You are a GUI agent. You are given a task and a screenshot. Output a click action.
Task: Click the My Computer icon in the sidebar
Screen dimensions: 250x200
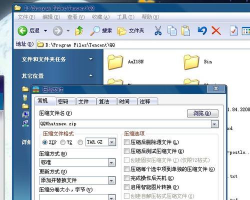coord(25,114)
